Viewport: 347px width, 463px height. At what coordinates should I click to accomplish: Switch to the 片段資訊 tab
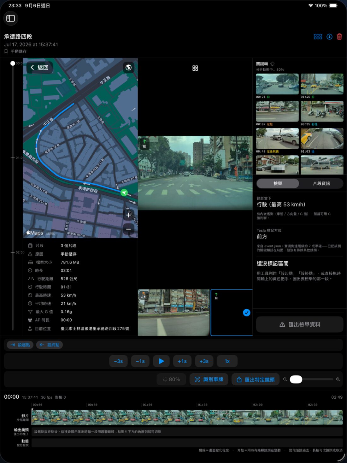(321, 183)
